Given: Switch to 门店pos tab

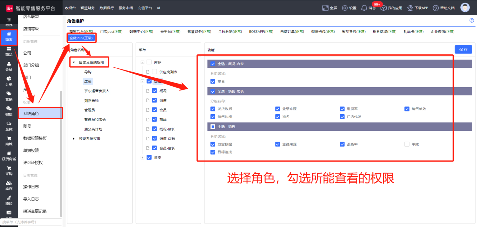Looking at the screenshot, I should [x=111, y=32].
